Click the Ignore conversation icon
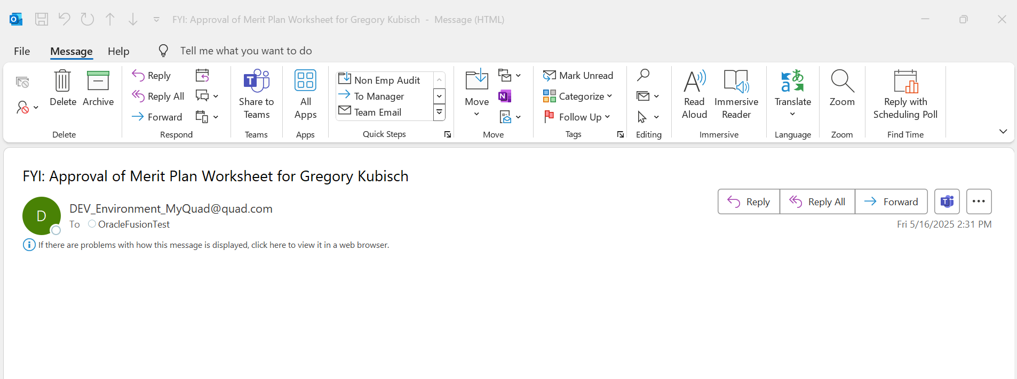1017x379 pixels. (x=22, y=82)
